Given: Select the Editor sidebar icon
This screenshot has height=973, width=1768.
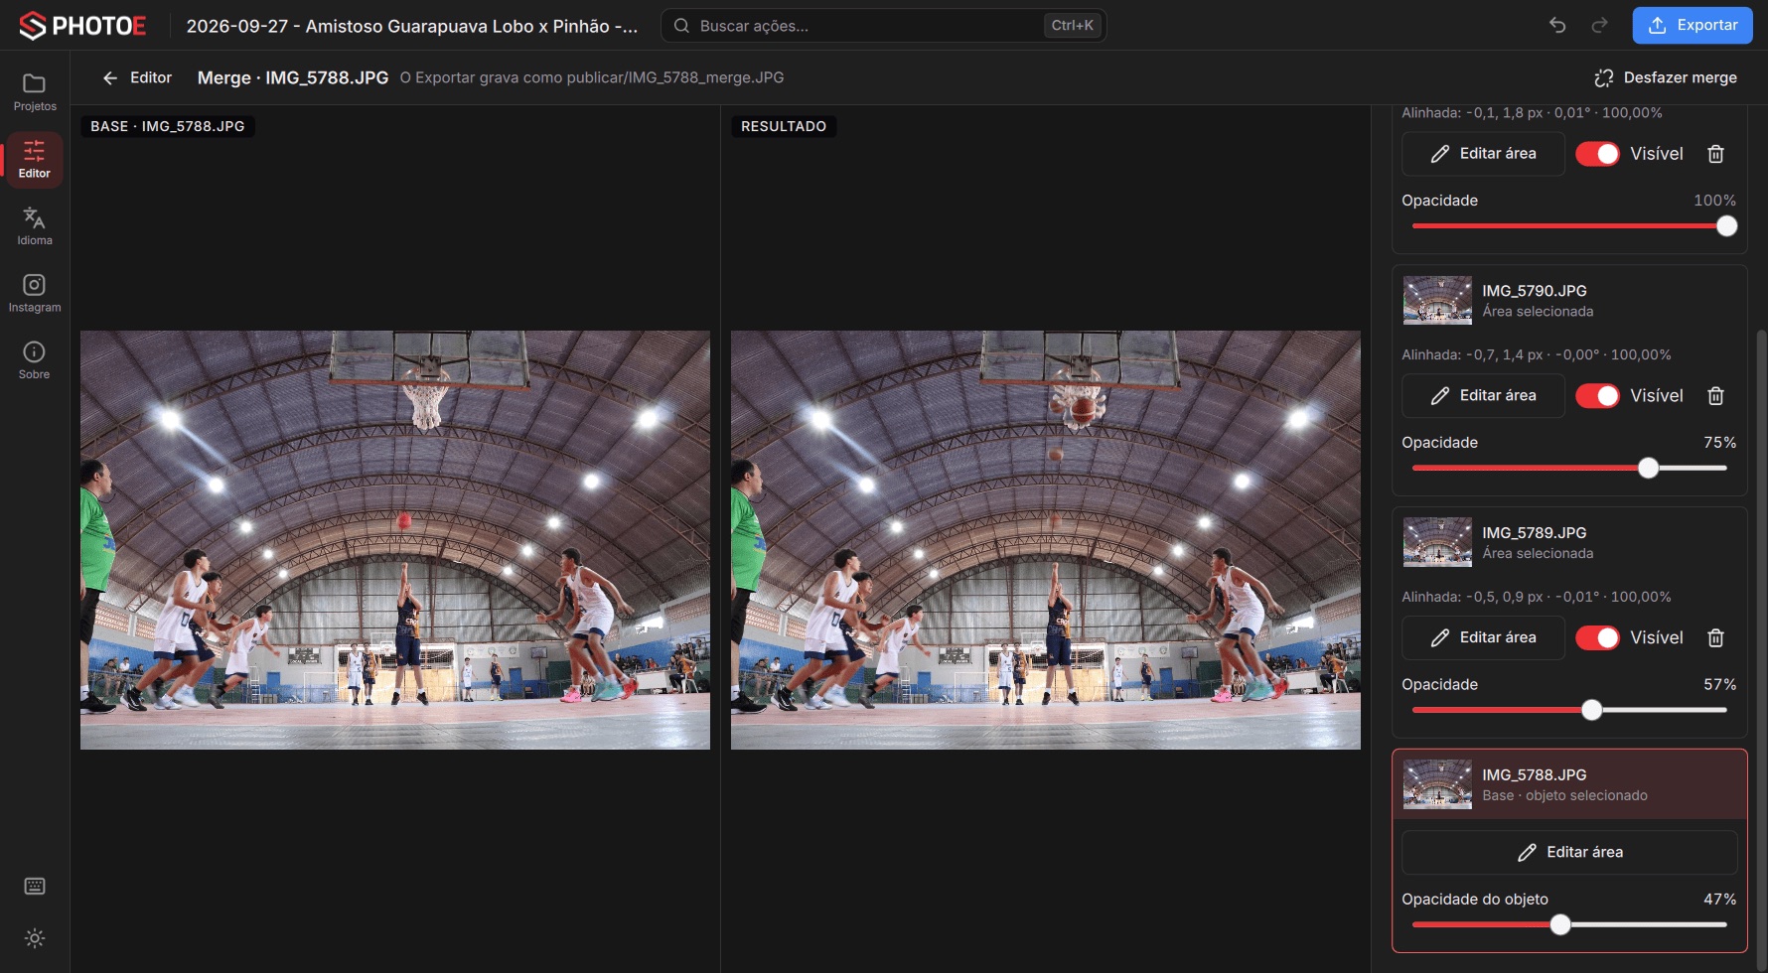Looking at the screenshot, I should [x=35, y=160].
